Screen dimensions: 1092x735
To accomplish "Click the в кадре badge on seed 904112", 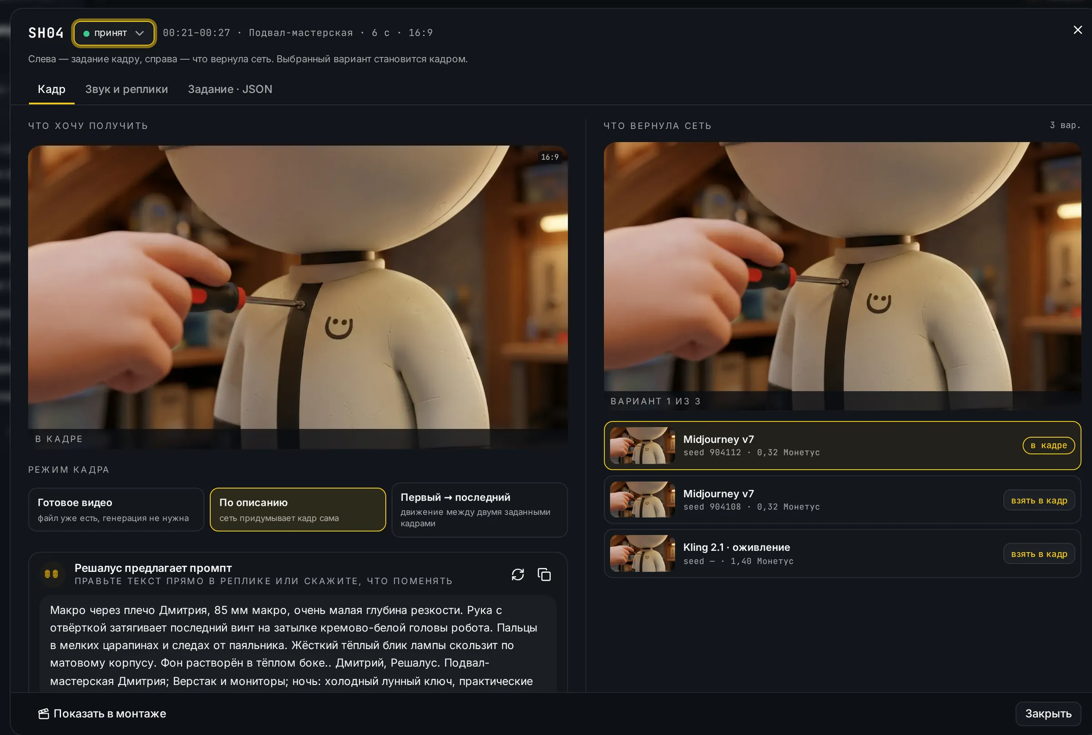I will tap(1049, 445).
